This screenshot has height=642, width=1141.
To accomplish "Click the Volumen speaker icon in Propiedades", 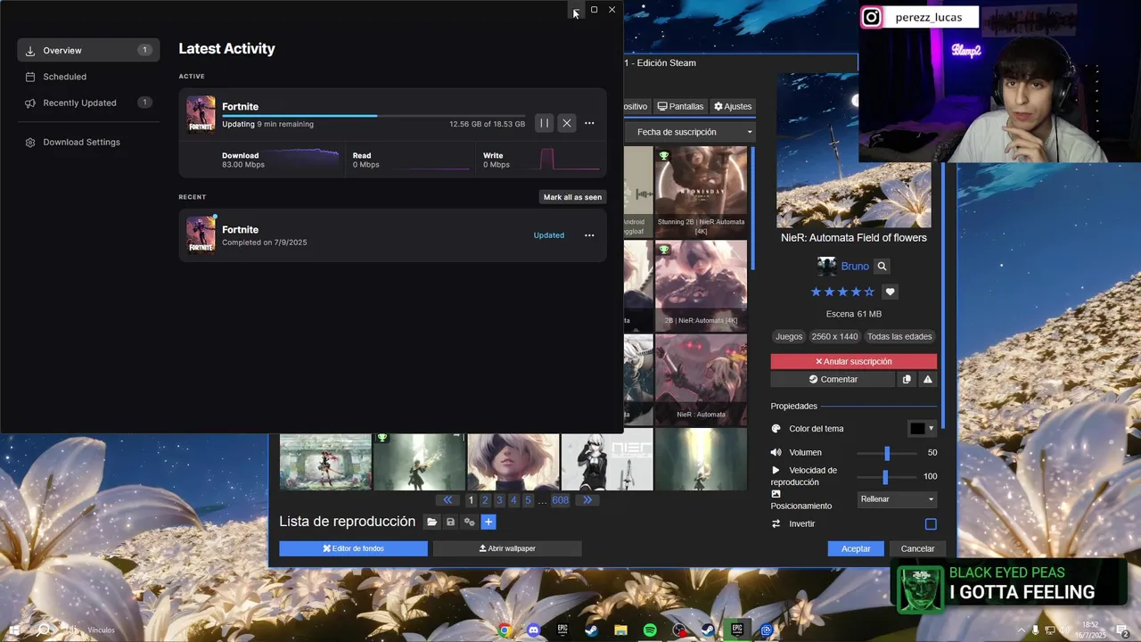I will tap(776, 453).
